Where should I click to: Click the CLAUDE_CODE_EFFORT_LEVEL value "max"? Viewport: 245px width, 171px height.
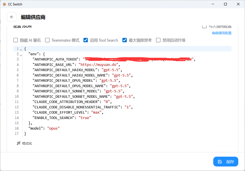[x=96, y=113]
